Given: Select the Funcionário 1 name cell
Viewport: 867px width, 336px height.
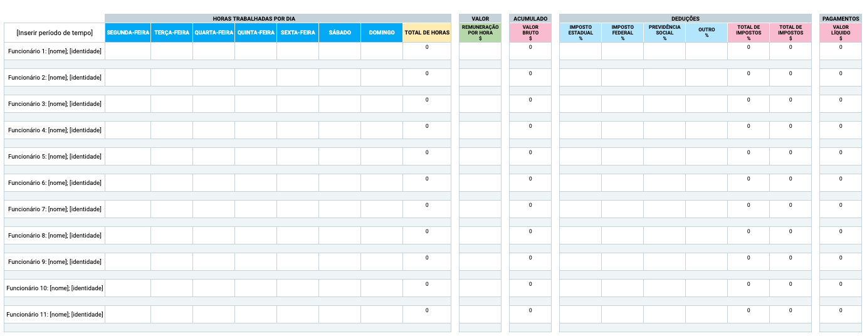Looking at the screenshot, I should (x=55, y=51).
